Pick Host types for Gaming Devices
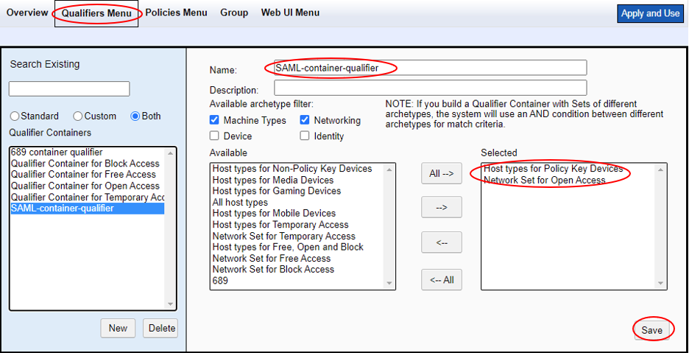The image size is (689, 353). coord(277,191)
